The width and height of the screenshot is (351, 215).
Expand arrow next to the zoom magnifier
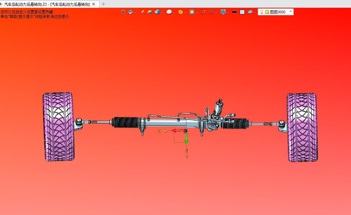[197, 12]
